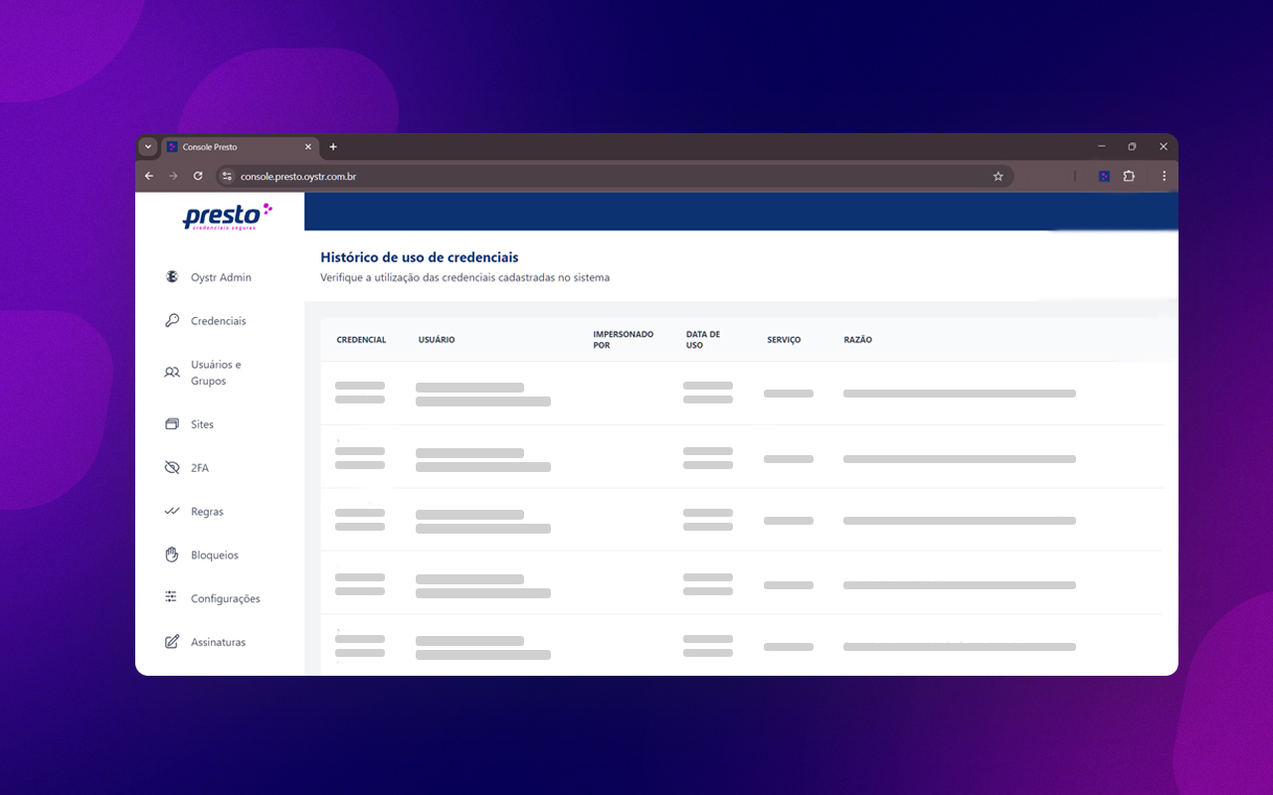Click the USUÁRIO column header
Viewport: 1273px width, 795px height.
tap(437, 340)
